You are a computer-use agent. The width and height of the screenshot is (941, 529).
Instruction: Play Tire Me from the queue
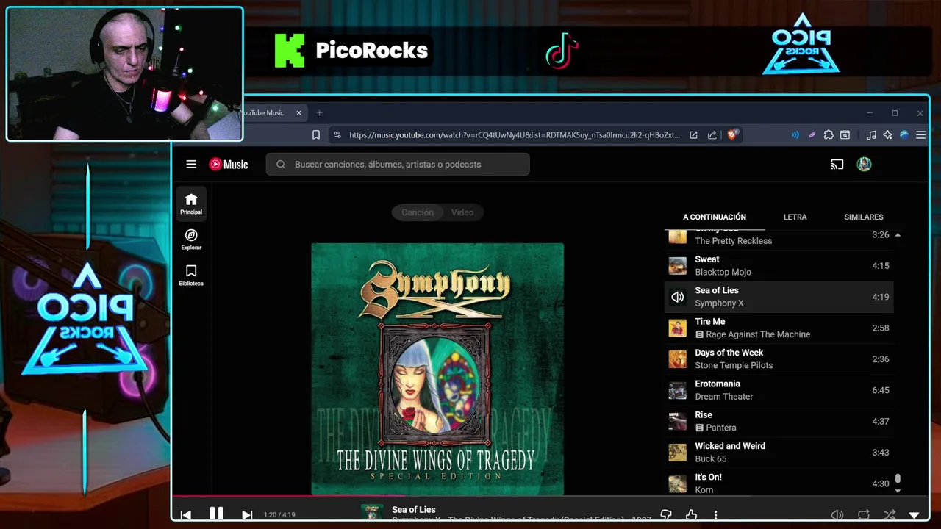[779, 328]
